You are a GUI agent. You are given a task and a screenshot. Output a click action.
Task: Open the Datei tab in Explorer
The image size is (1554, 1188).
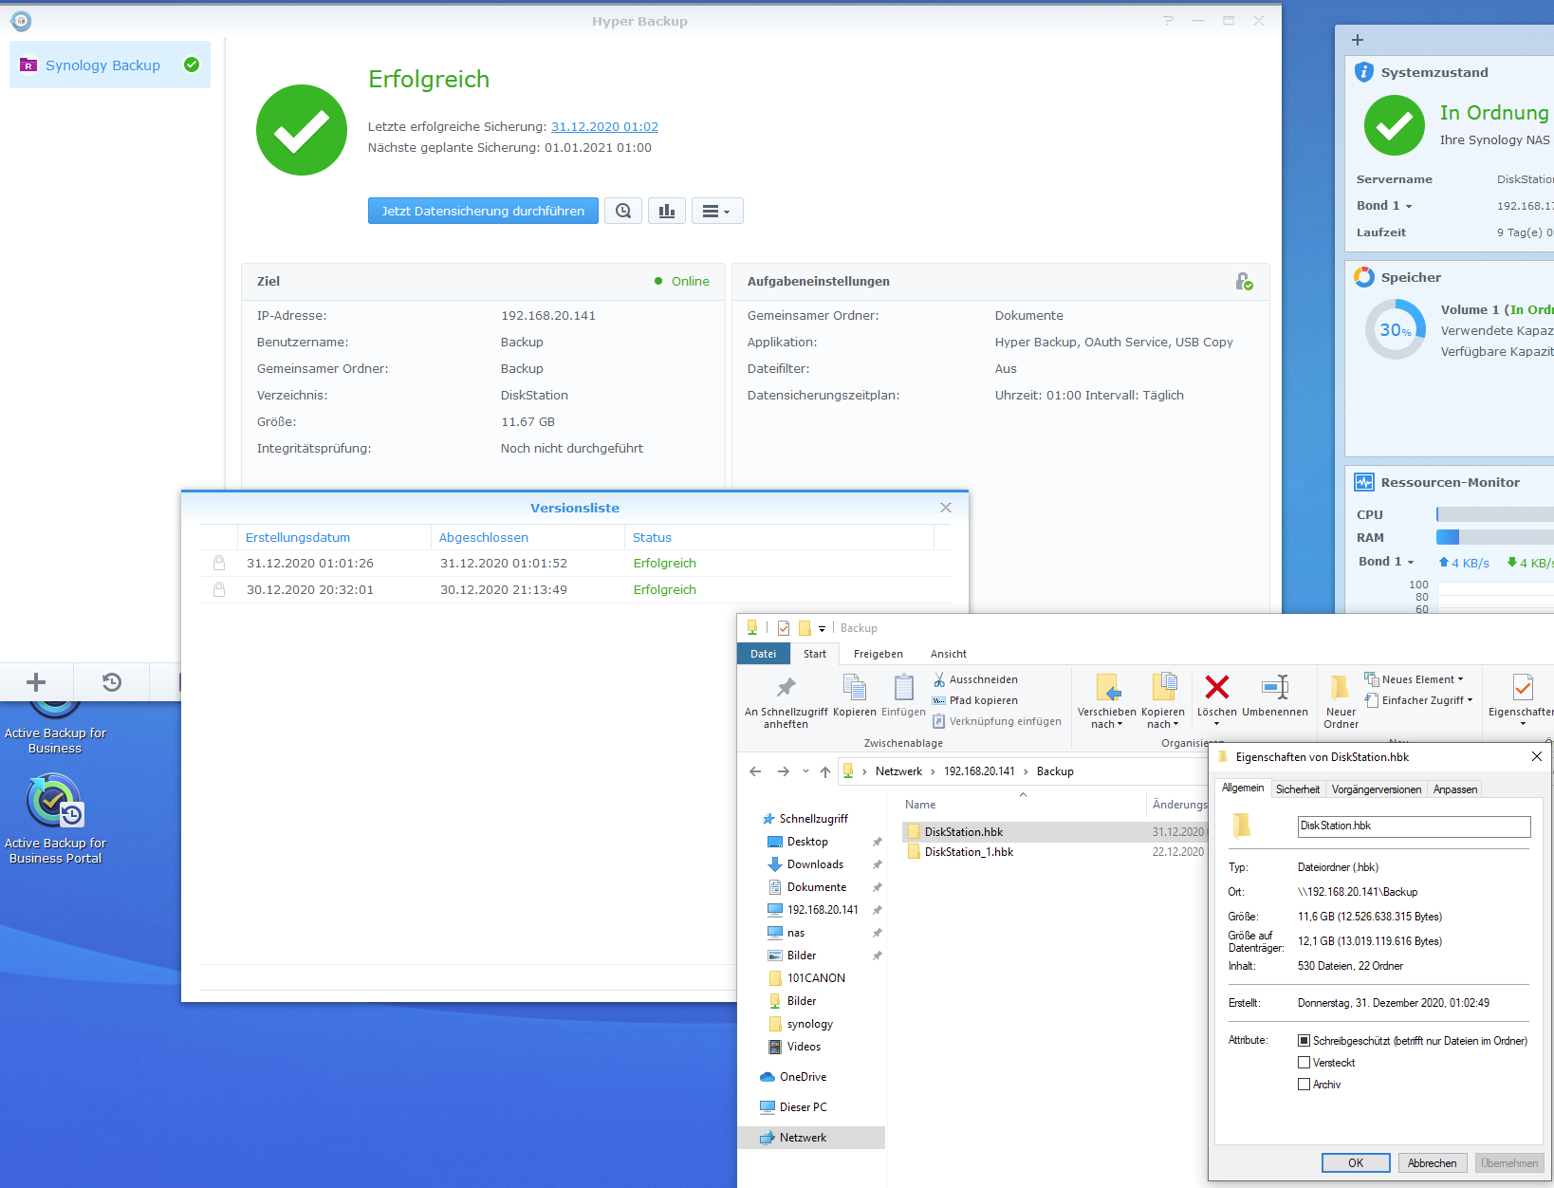click(764, 654)
